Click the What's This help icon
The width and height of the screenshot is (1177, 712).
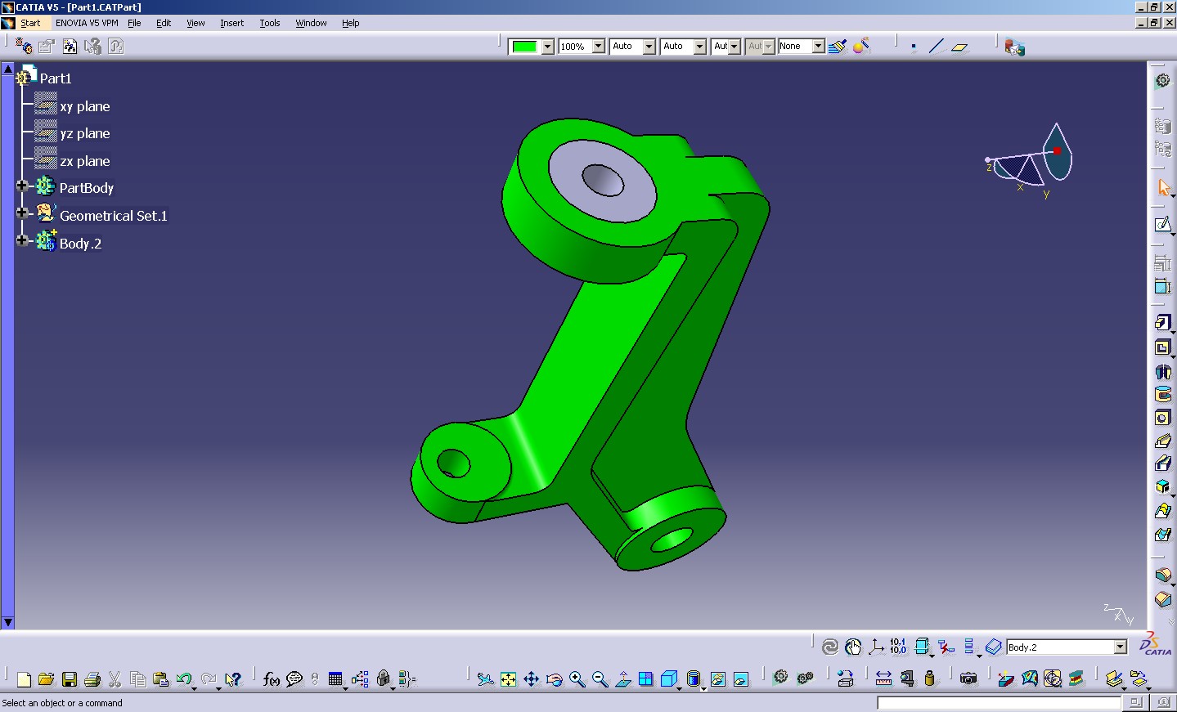pyautogui.click(x=233, y=679)
